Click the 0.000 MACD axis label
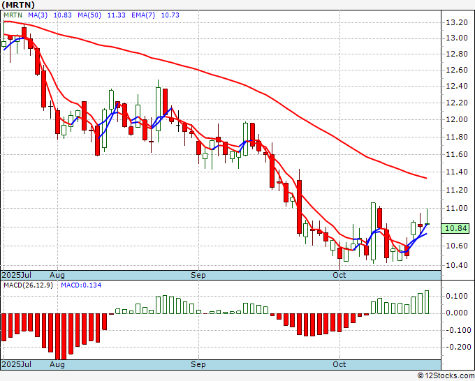Image resolution: width=475 pixels, height=381 pixels. coord(457,313)
